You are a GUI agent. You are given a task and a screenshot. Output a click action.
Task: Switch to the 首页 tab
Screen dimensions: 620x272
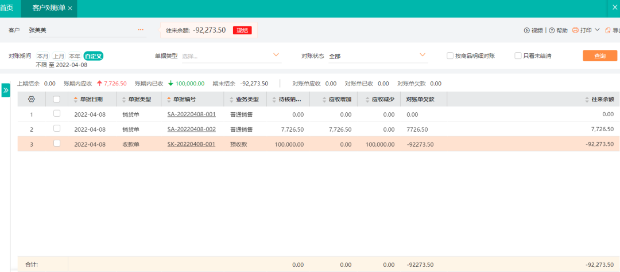click(7, 8)
